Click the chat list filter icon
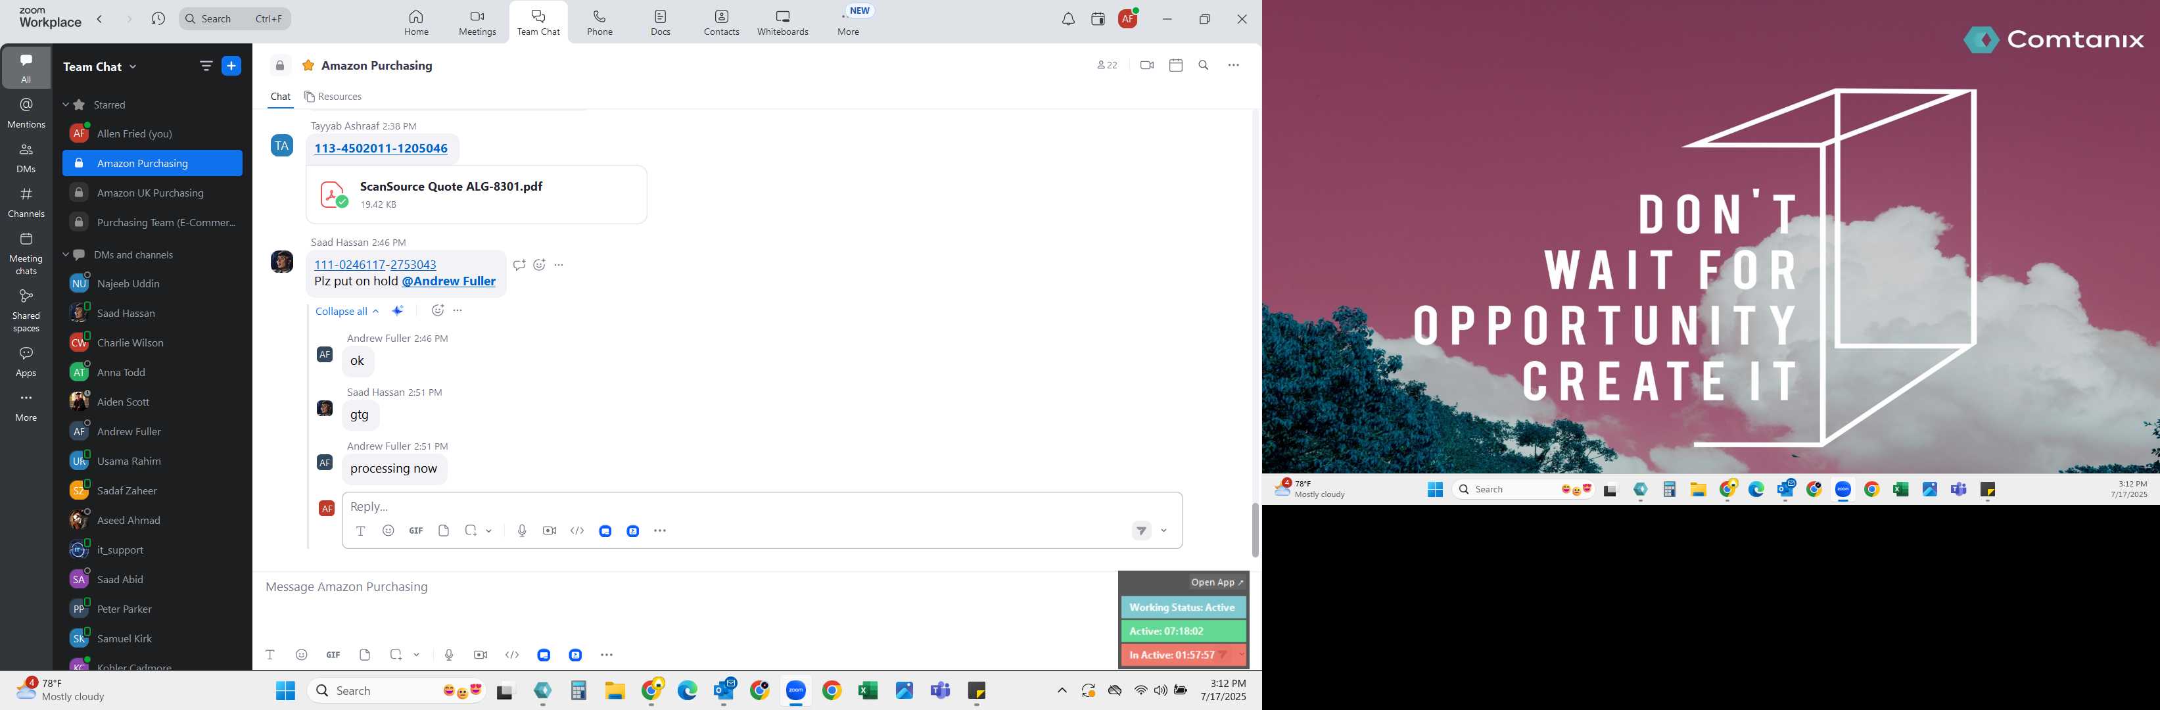 206,66
